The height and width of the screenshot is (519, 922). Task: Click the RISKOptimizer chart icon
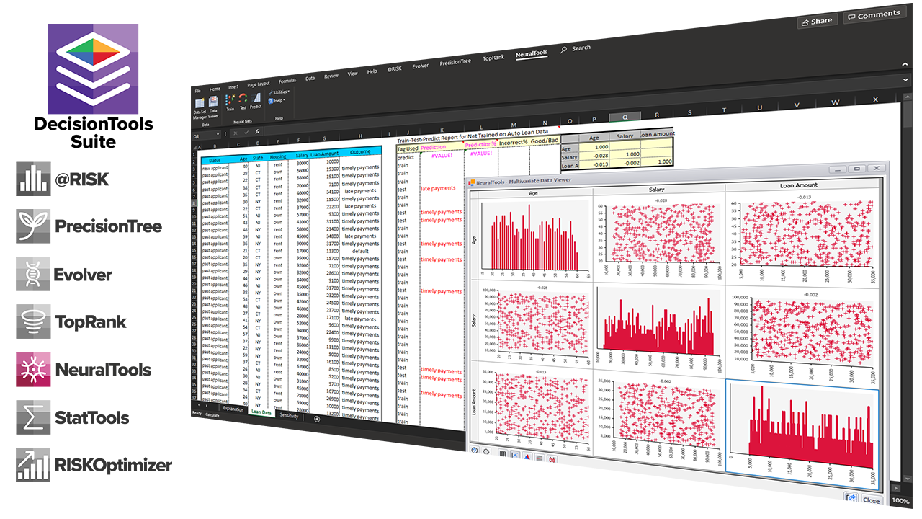[33, 465]
